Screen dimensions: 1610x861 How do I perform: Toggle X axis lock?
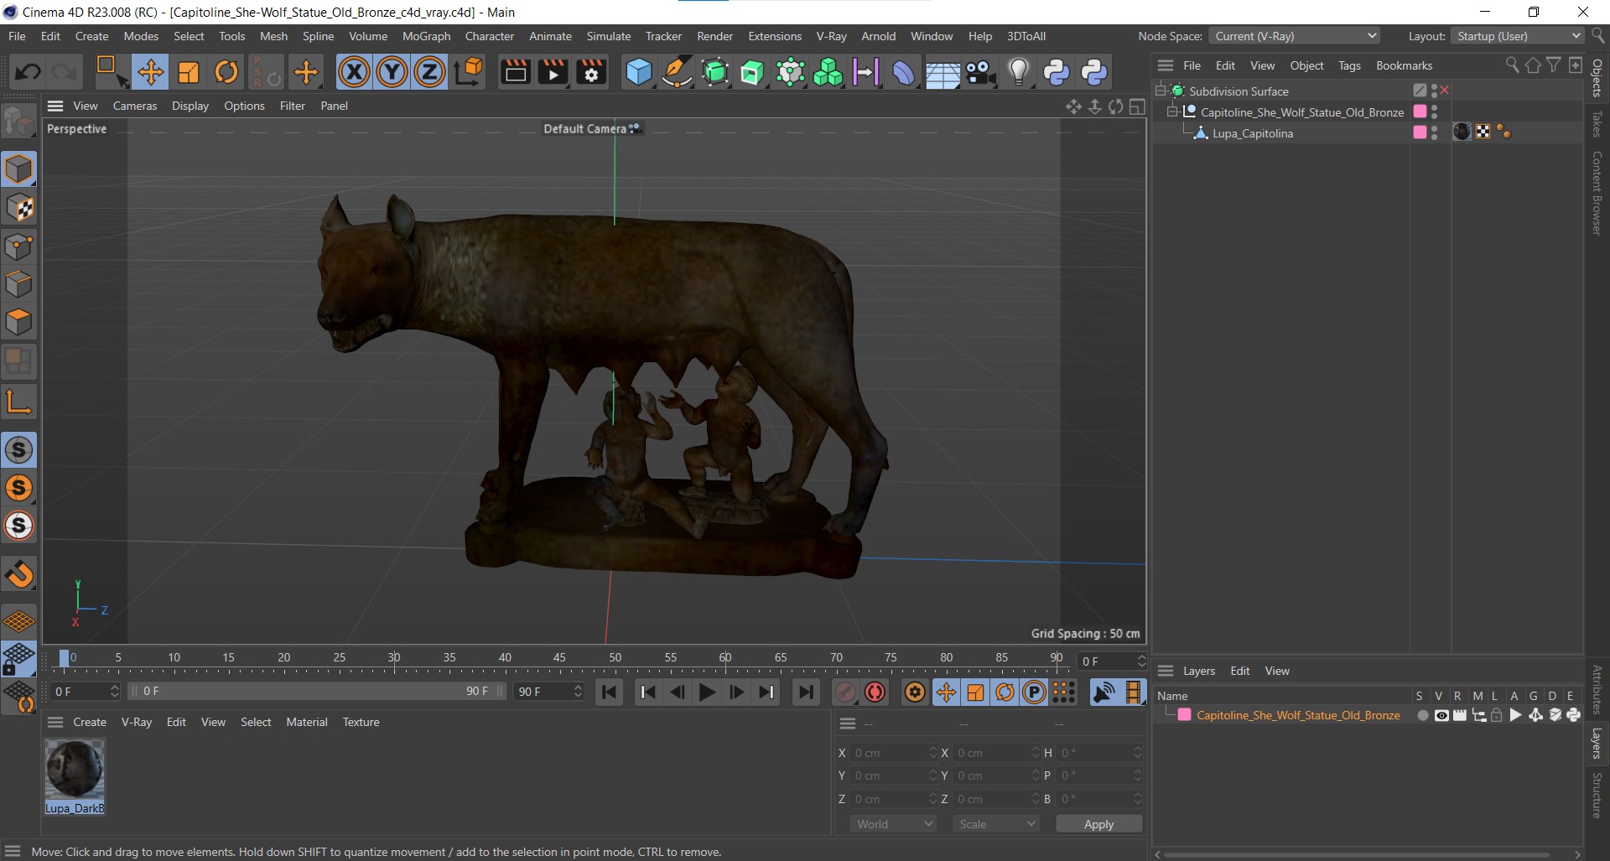354,72
